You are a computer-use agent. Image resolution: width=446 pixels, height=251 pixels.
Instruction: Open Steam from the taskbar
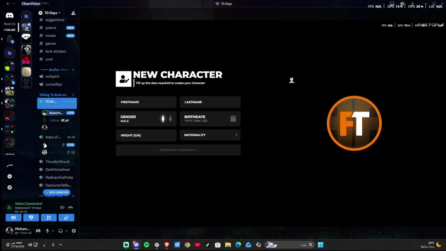[157, 245]
